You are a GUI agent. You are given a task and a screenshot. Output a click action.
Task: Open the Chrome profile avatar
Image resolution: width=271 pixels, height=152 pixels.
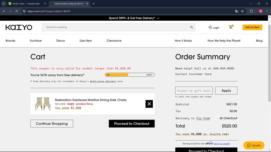click(x=261, y=11)
